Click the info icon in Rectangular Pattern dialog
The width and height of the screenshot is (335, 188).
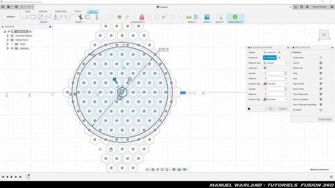249,109
